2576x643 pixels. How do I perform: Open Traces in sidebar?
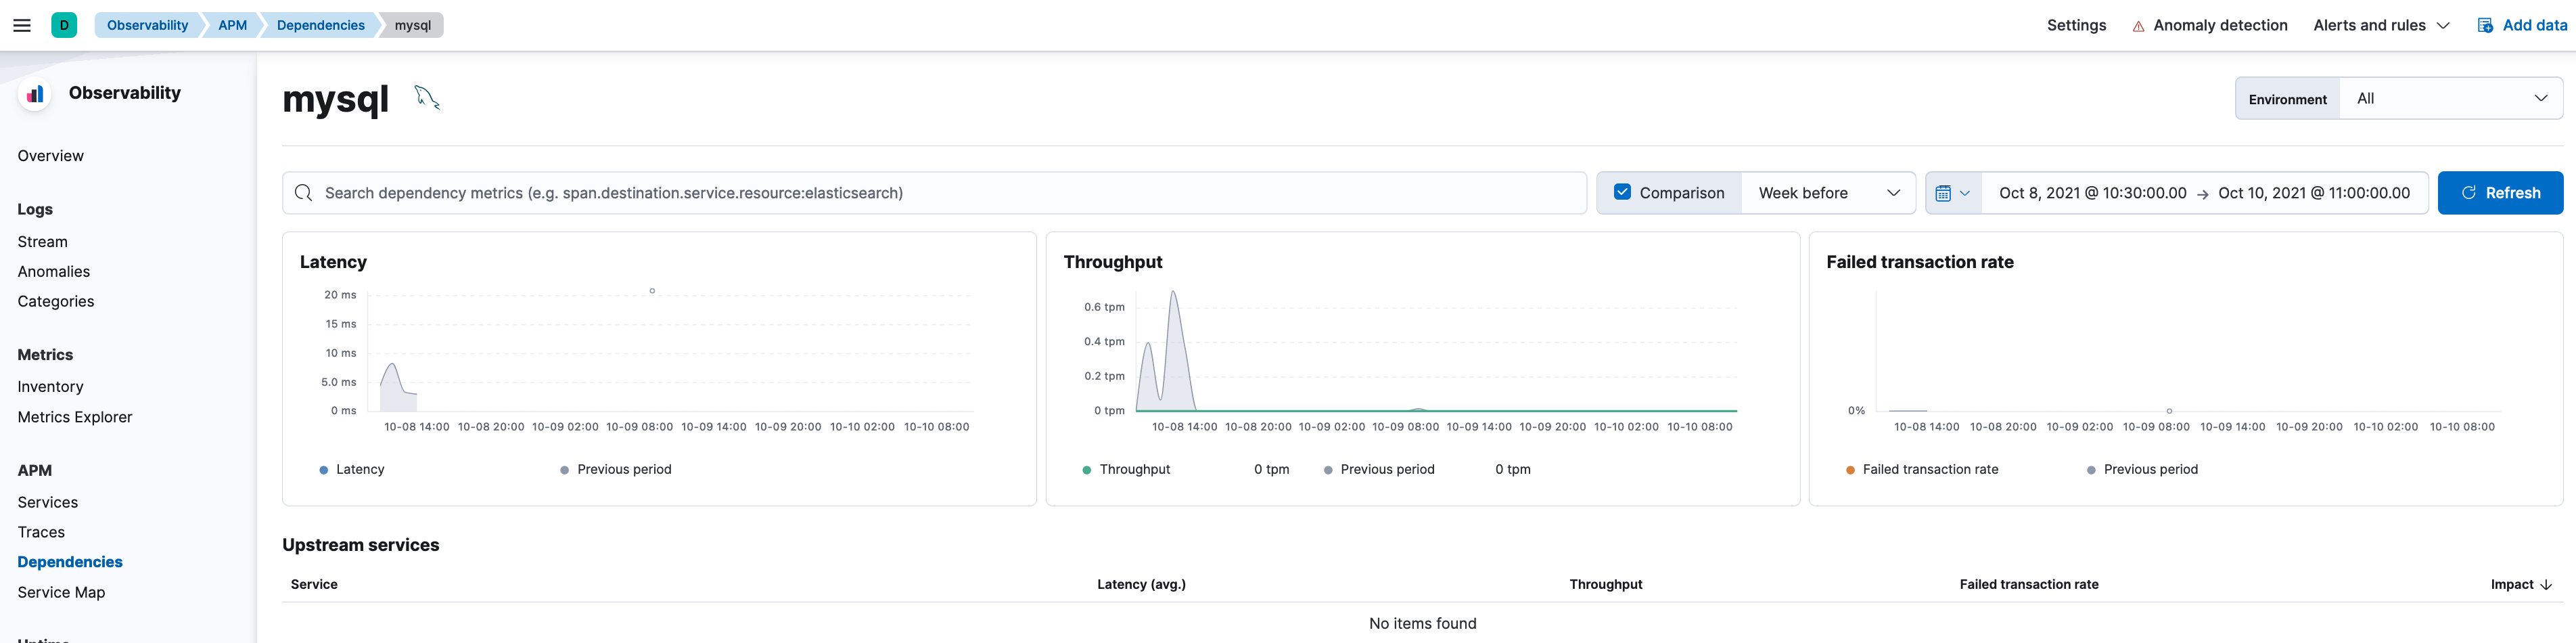tap(41, 532)
